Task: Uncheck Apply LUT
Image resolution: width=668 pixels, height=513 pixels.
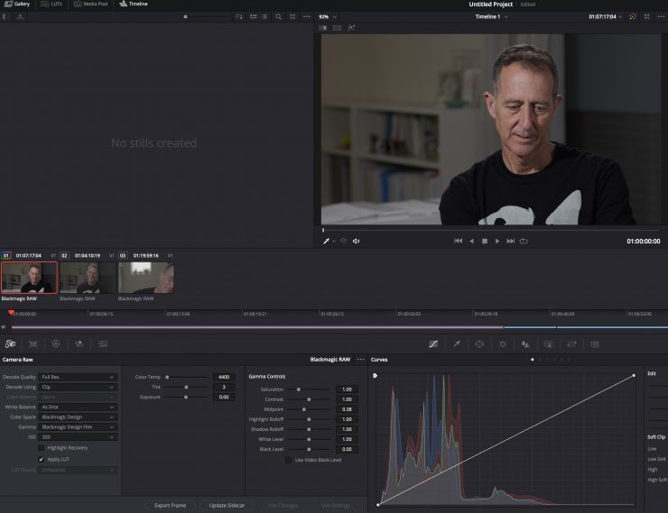Action: 41,459
